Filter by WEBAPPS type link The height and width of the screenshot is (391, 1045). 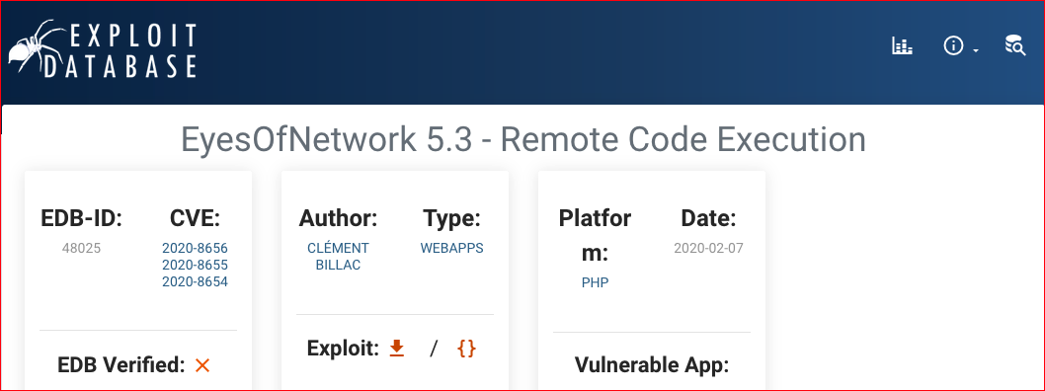[x=451, y=249]
